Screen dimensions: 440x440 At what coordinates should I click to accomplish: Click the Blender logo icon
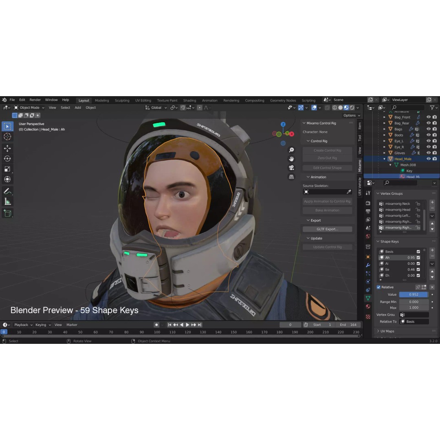point(4,100)
